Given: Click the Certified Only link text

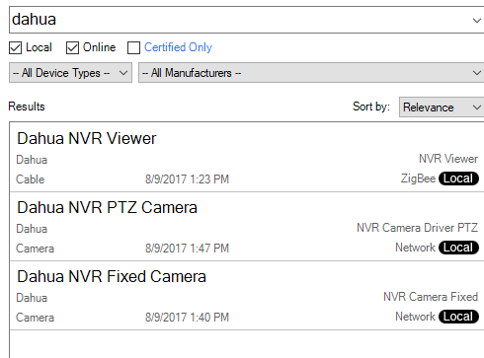Looking at the screenshot, I should [x=178, y=47].
